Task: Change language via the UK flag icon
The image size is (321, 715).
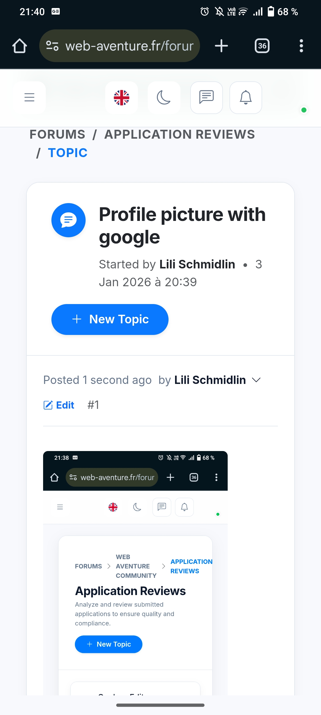Action: coord(122,97)
